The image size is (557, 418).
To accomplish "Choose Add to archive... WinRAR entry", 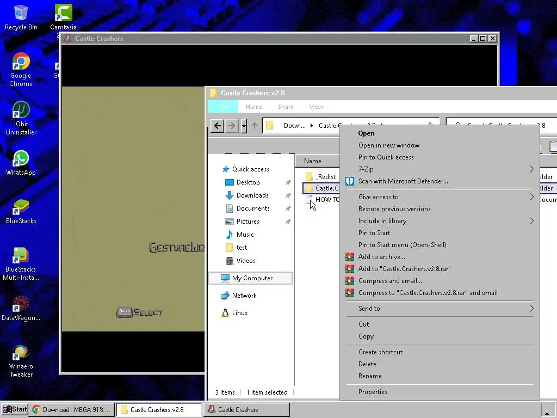I will coord(440,257).
